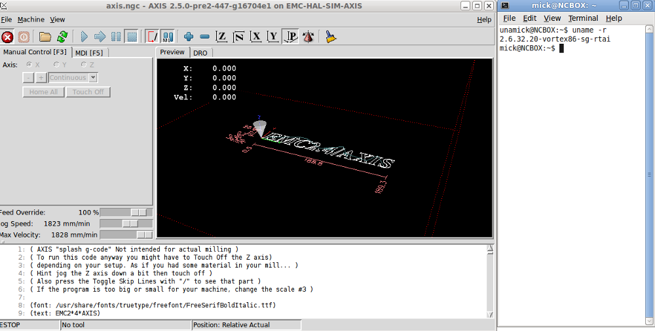Zoom out with blue minus icon
The image size is (655, 331).
[204, 37]
